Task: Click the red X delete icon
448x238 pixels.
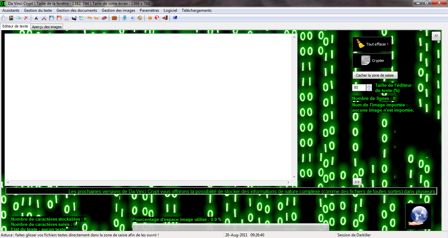Action: pos(26,18)
